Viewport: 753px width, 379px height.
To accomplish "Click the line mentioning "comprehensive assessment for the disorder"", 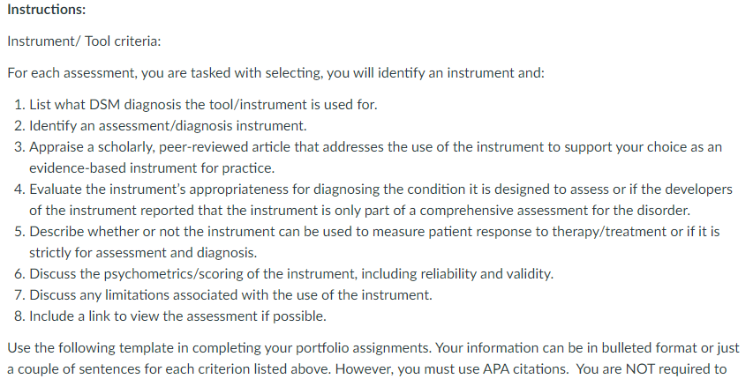I will (x=359, y=210).
